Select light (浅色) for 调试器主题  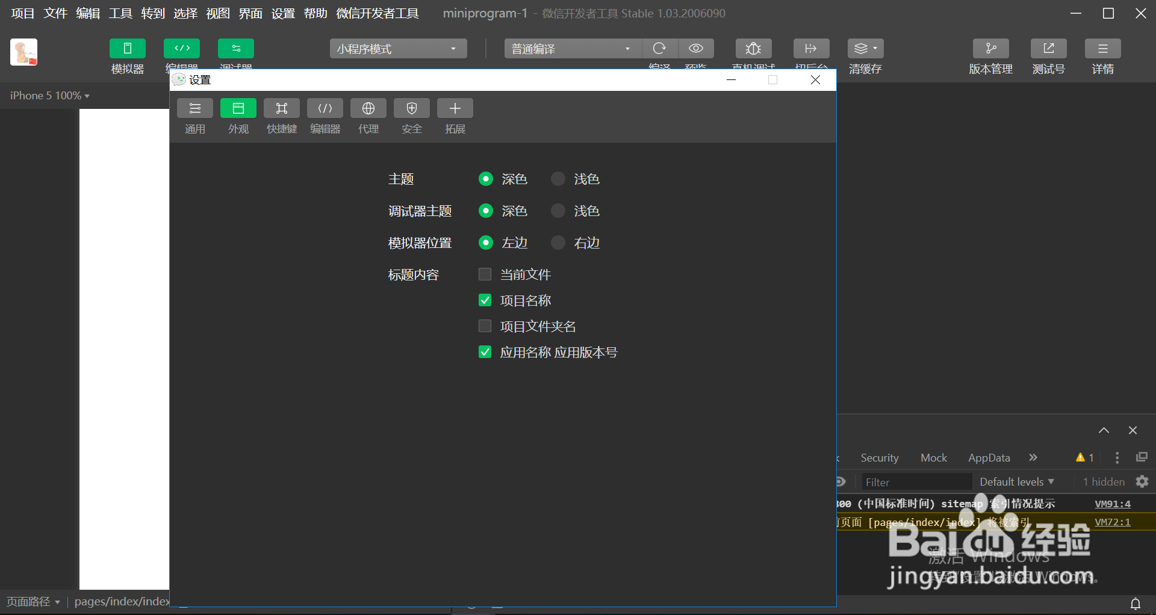tap(558, 211)
